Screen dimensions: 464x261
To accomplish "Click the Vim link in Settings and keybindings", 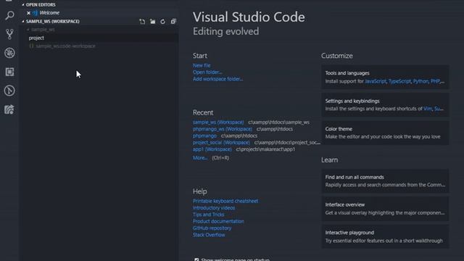I will 428,109.
